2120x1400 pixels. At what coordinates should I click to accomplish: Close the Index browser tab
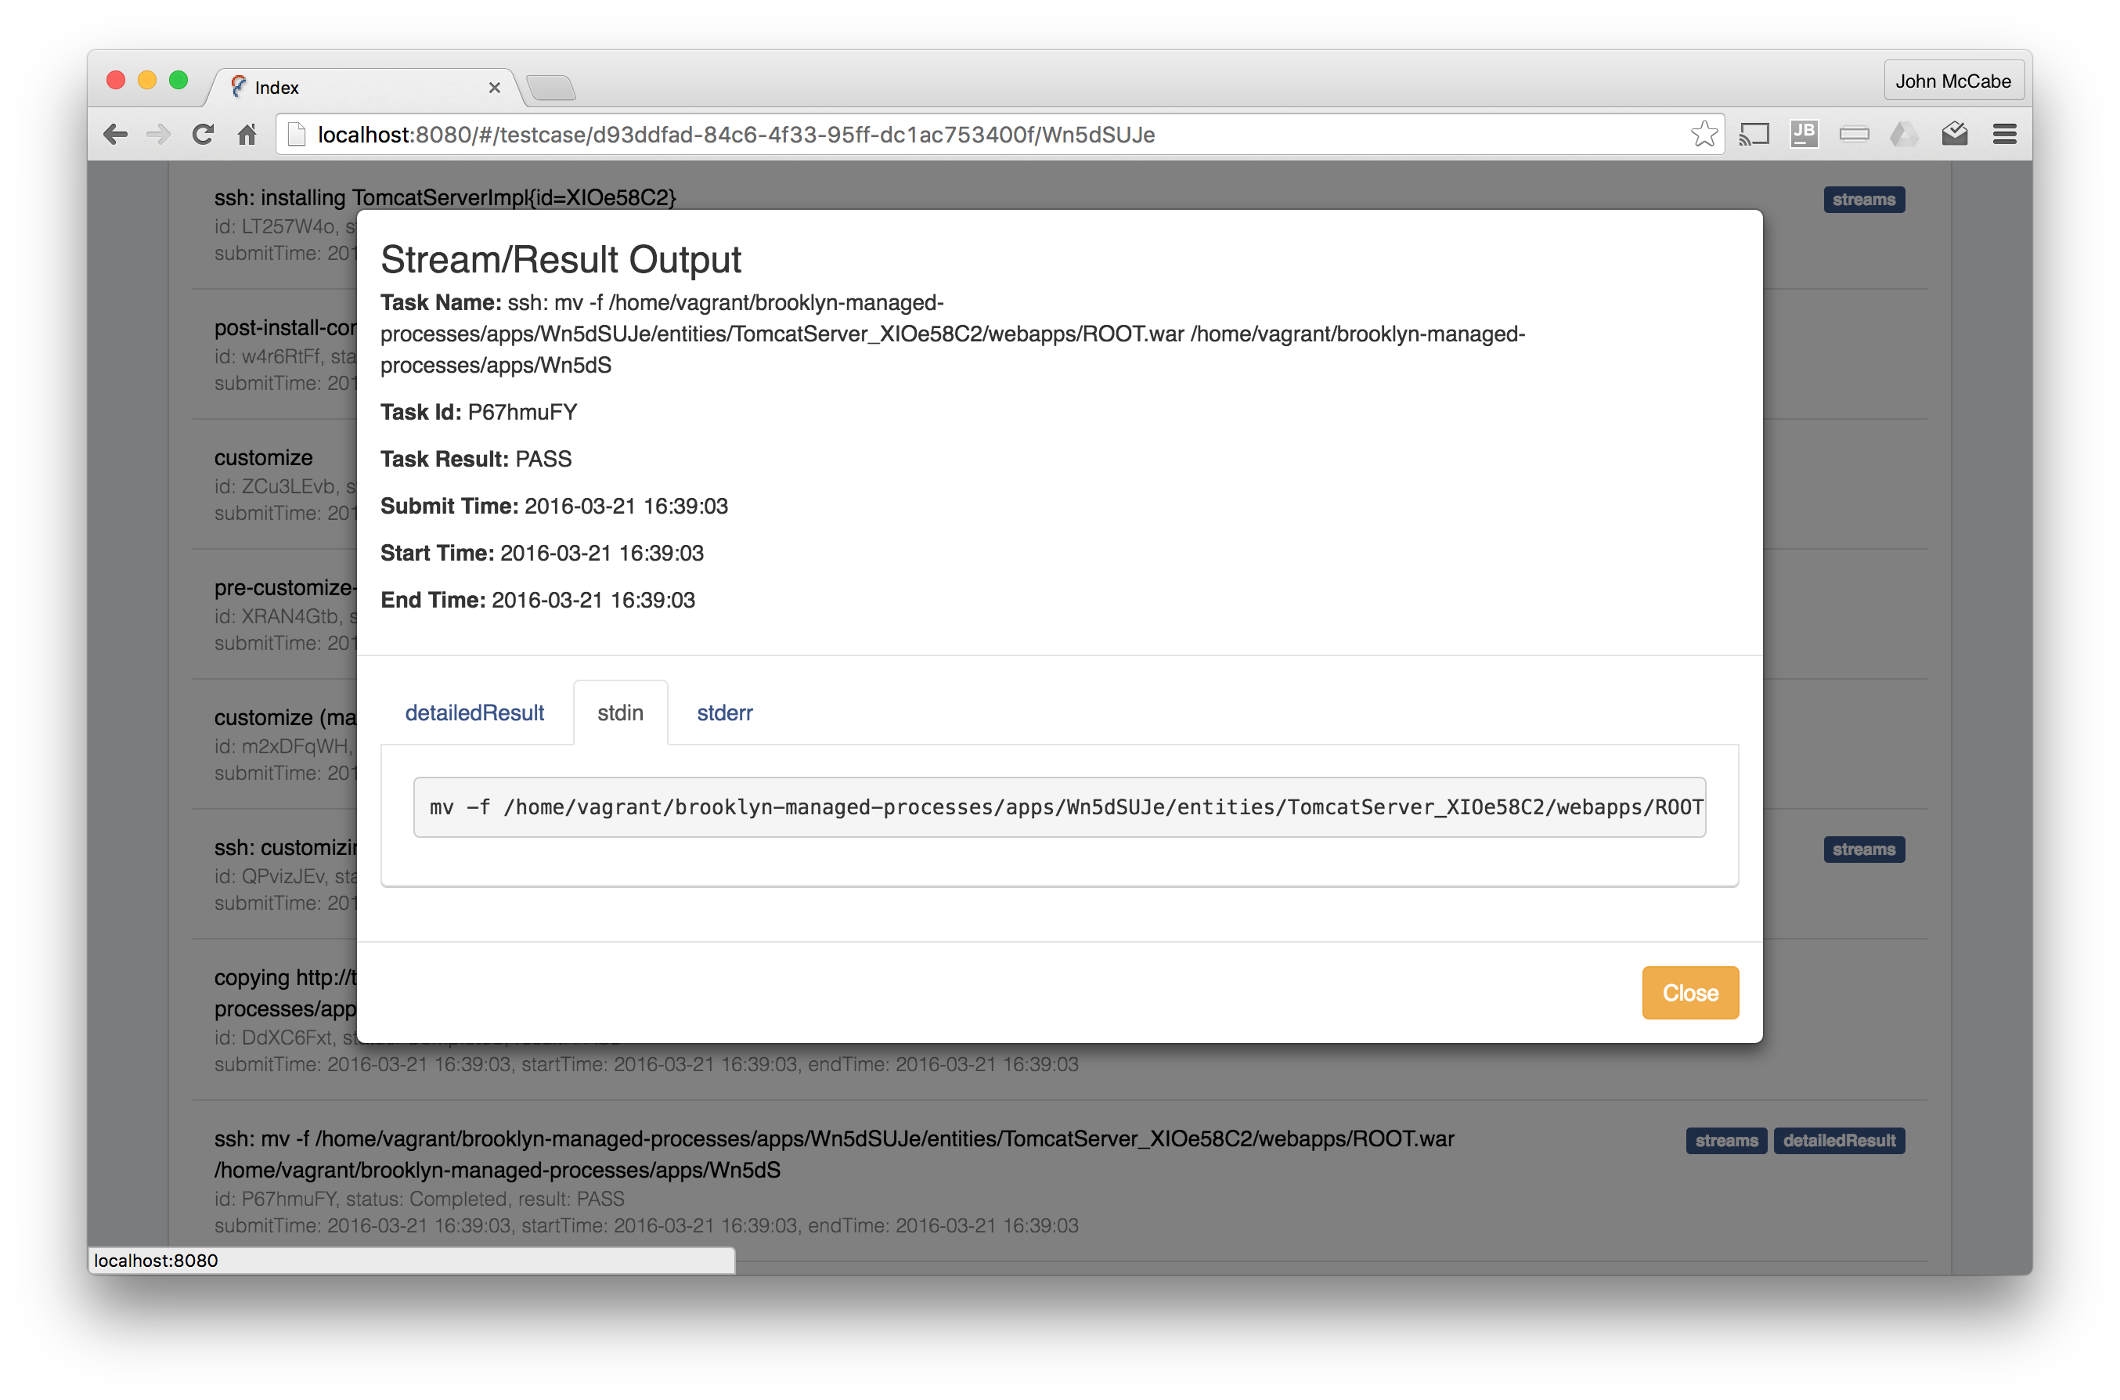coord(495,88)
